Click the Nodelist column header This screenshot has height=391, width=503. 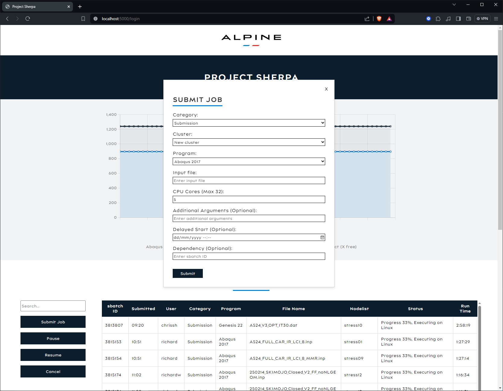coord(359,309)
